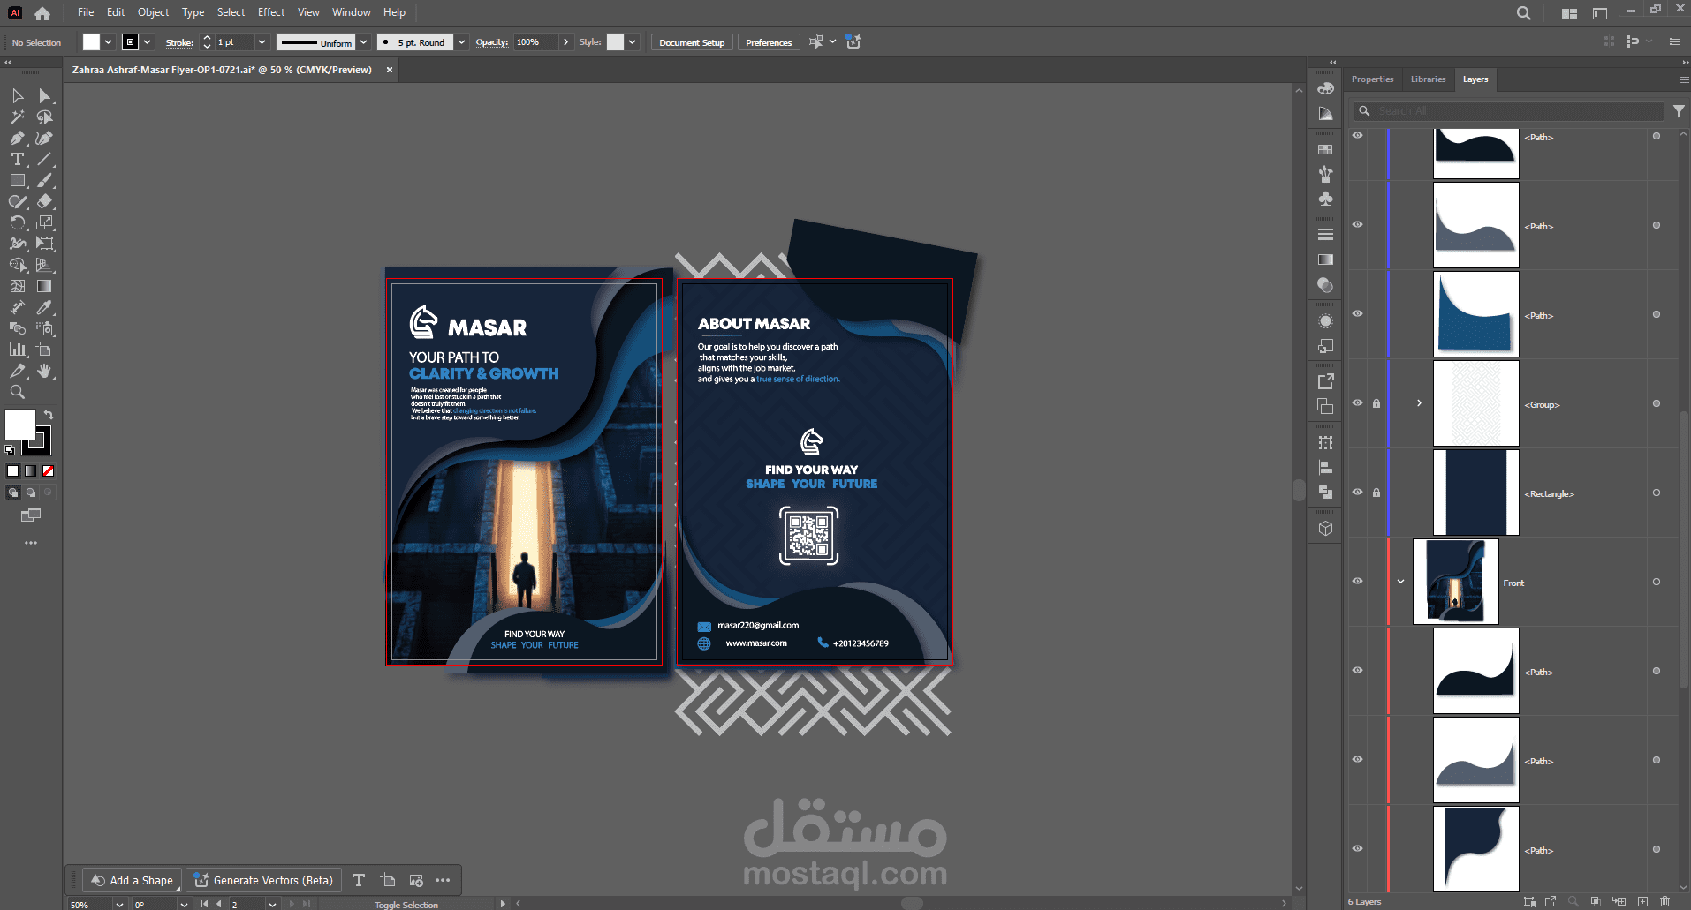1691x910 pixels.
Task: Select the Paintbrush tool
Action: click(44, 180)
